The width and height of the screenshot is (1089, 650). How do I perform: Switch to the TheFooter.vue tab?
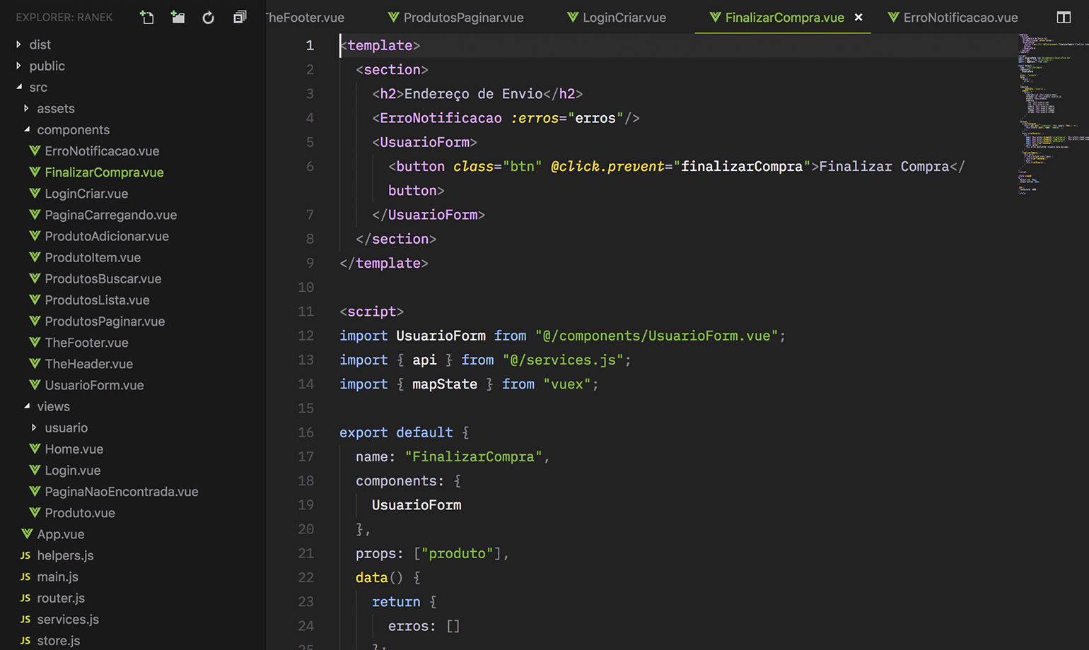coord(305,18)
